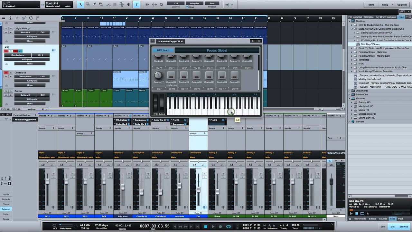Add a new track with plus icon

click(17, 18)
